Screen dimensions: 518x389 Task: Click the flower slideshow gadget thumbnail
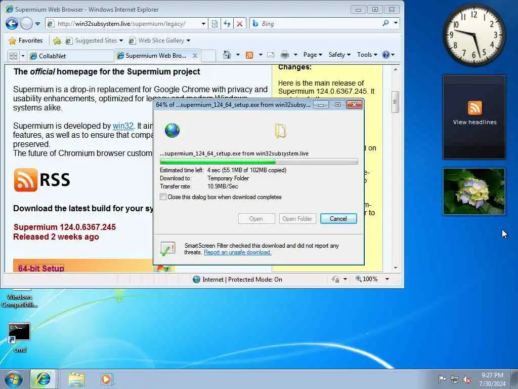[x=473, y=191]
